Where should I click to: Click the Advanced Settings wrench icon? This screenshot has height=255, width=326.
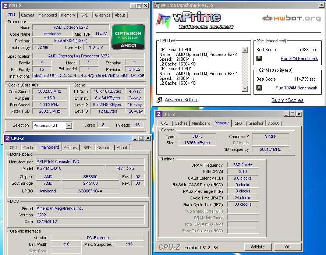(x=159, y=100)
